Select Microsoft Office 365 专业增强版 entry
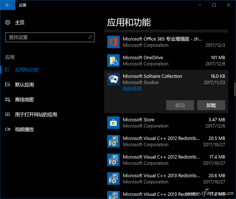This screenshot has height=199, width=236. coord(166,42)
